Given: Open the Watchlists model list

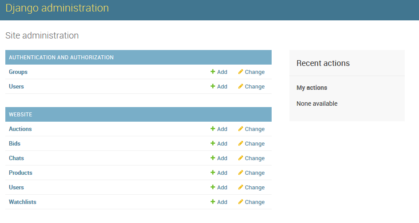Looking at the screenshot, I should 23,202.
